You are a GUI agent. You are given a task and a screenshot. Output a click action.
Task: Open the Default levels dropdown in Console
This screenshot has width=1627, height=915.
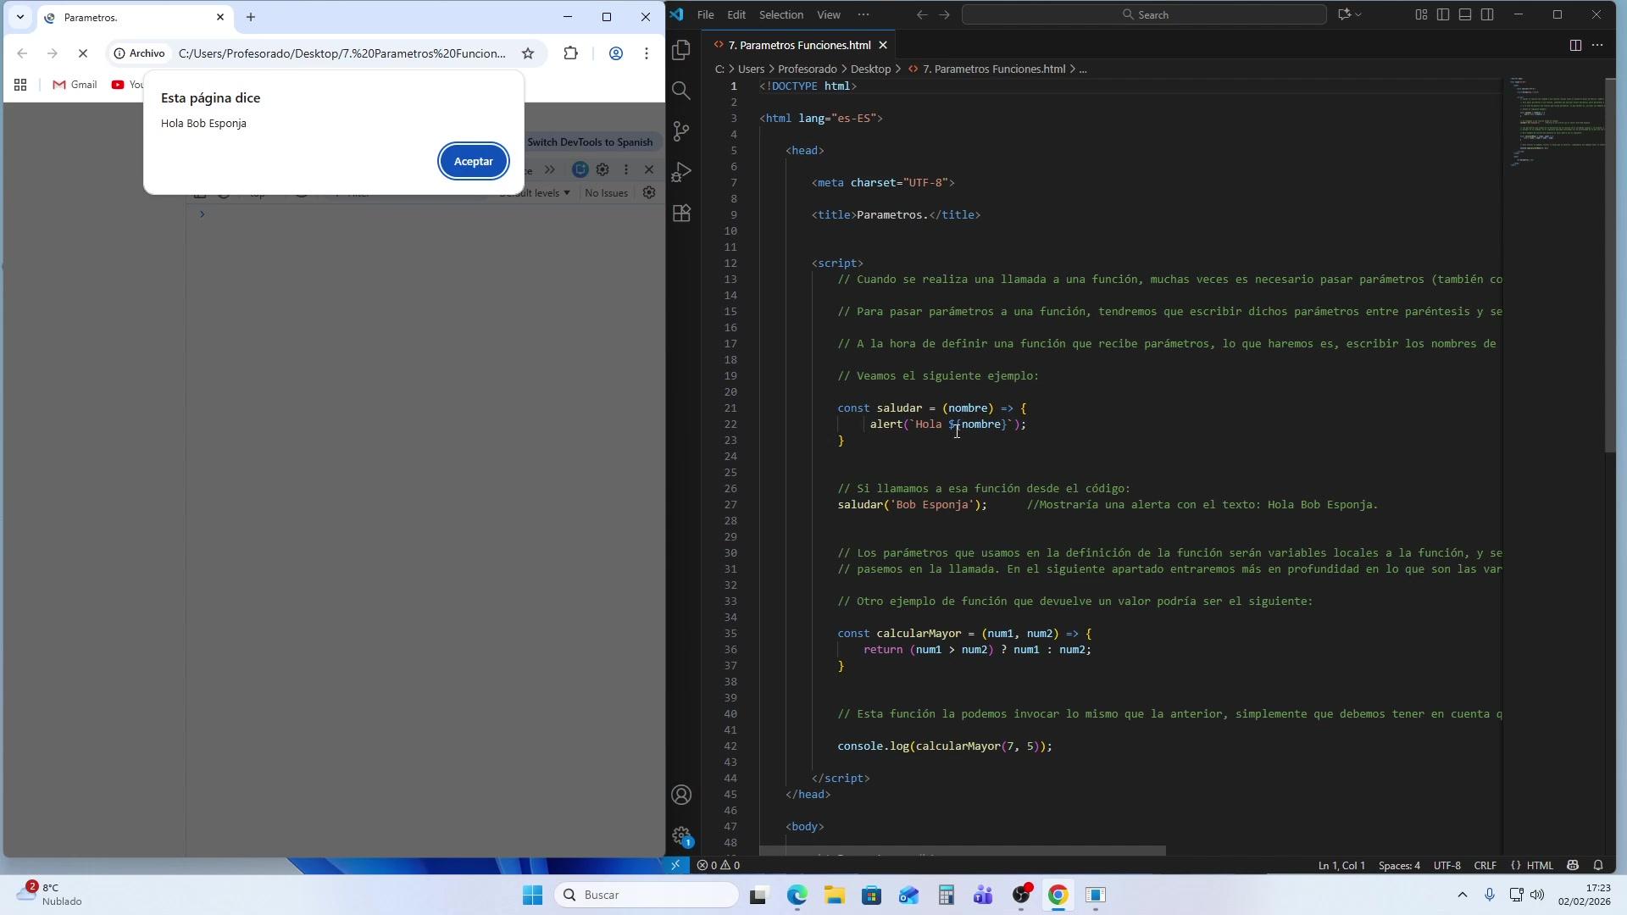click(535, 193)
